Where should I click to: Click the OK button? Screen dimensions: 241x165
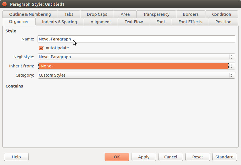coord(117,157)
